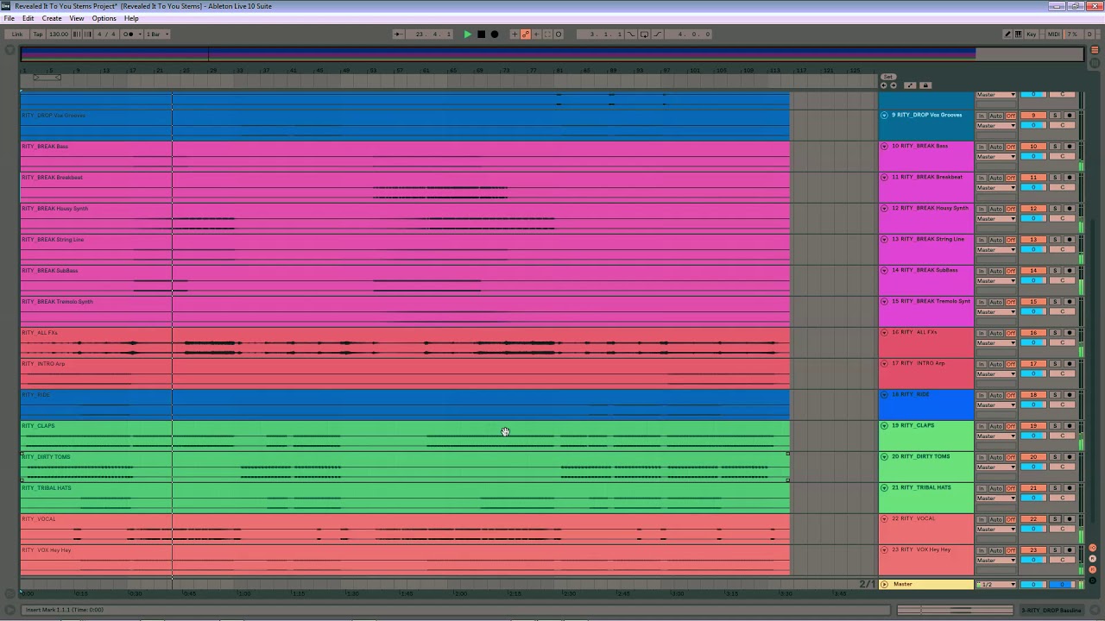Set monitor to In on track 13
This screenshot has width=1105, height=621.
click(x=982, y=240)
